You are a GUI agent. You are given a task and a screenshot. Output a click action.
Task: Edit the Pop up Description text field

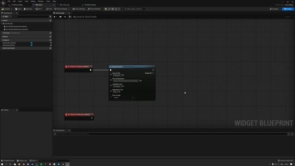pos(126,81)
